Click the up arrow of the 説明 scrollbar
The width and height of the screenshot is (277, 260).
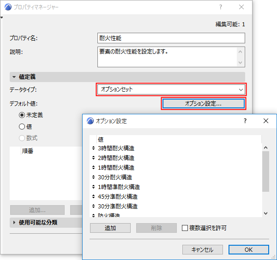click(x=240, y=52)
